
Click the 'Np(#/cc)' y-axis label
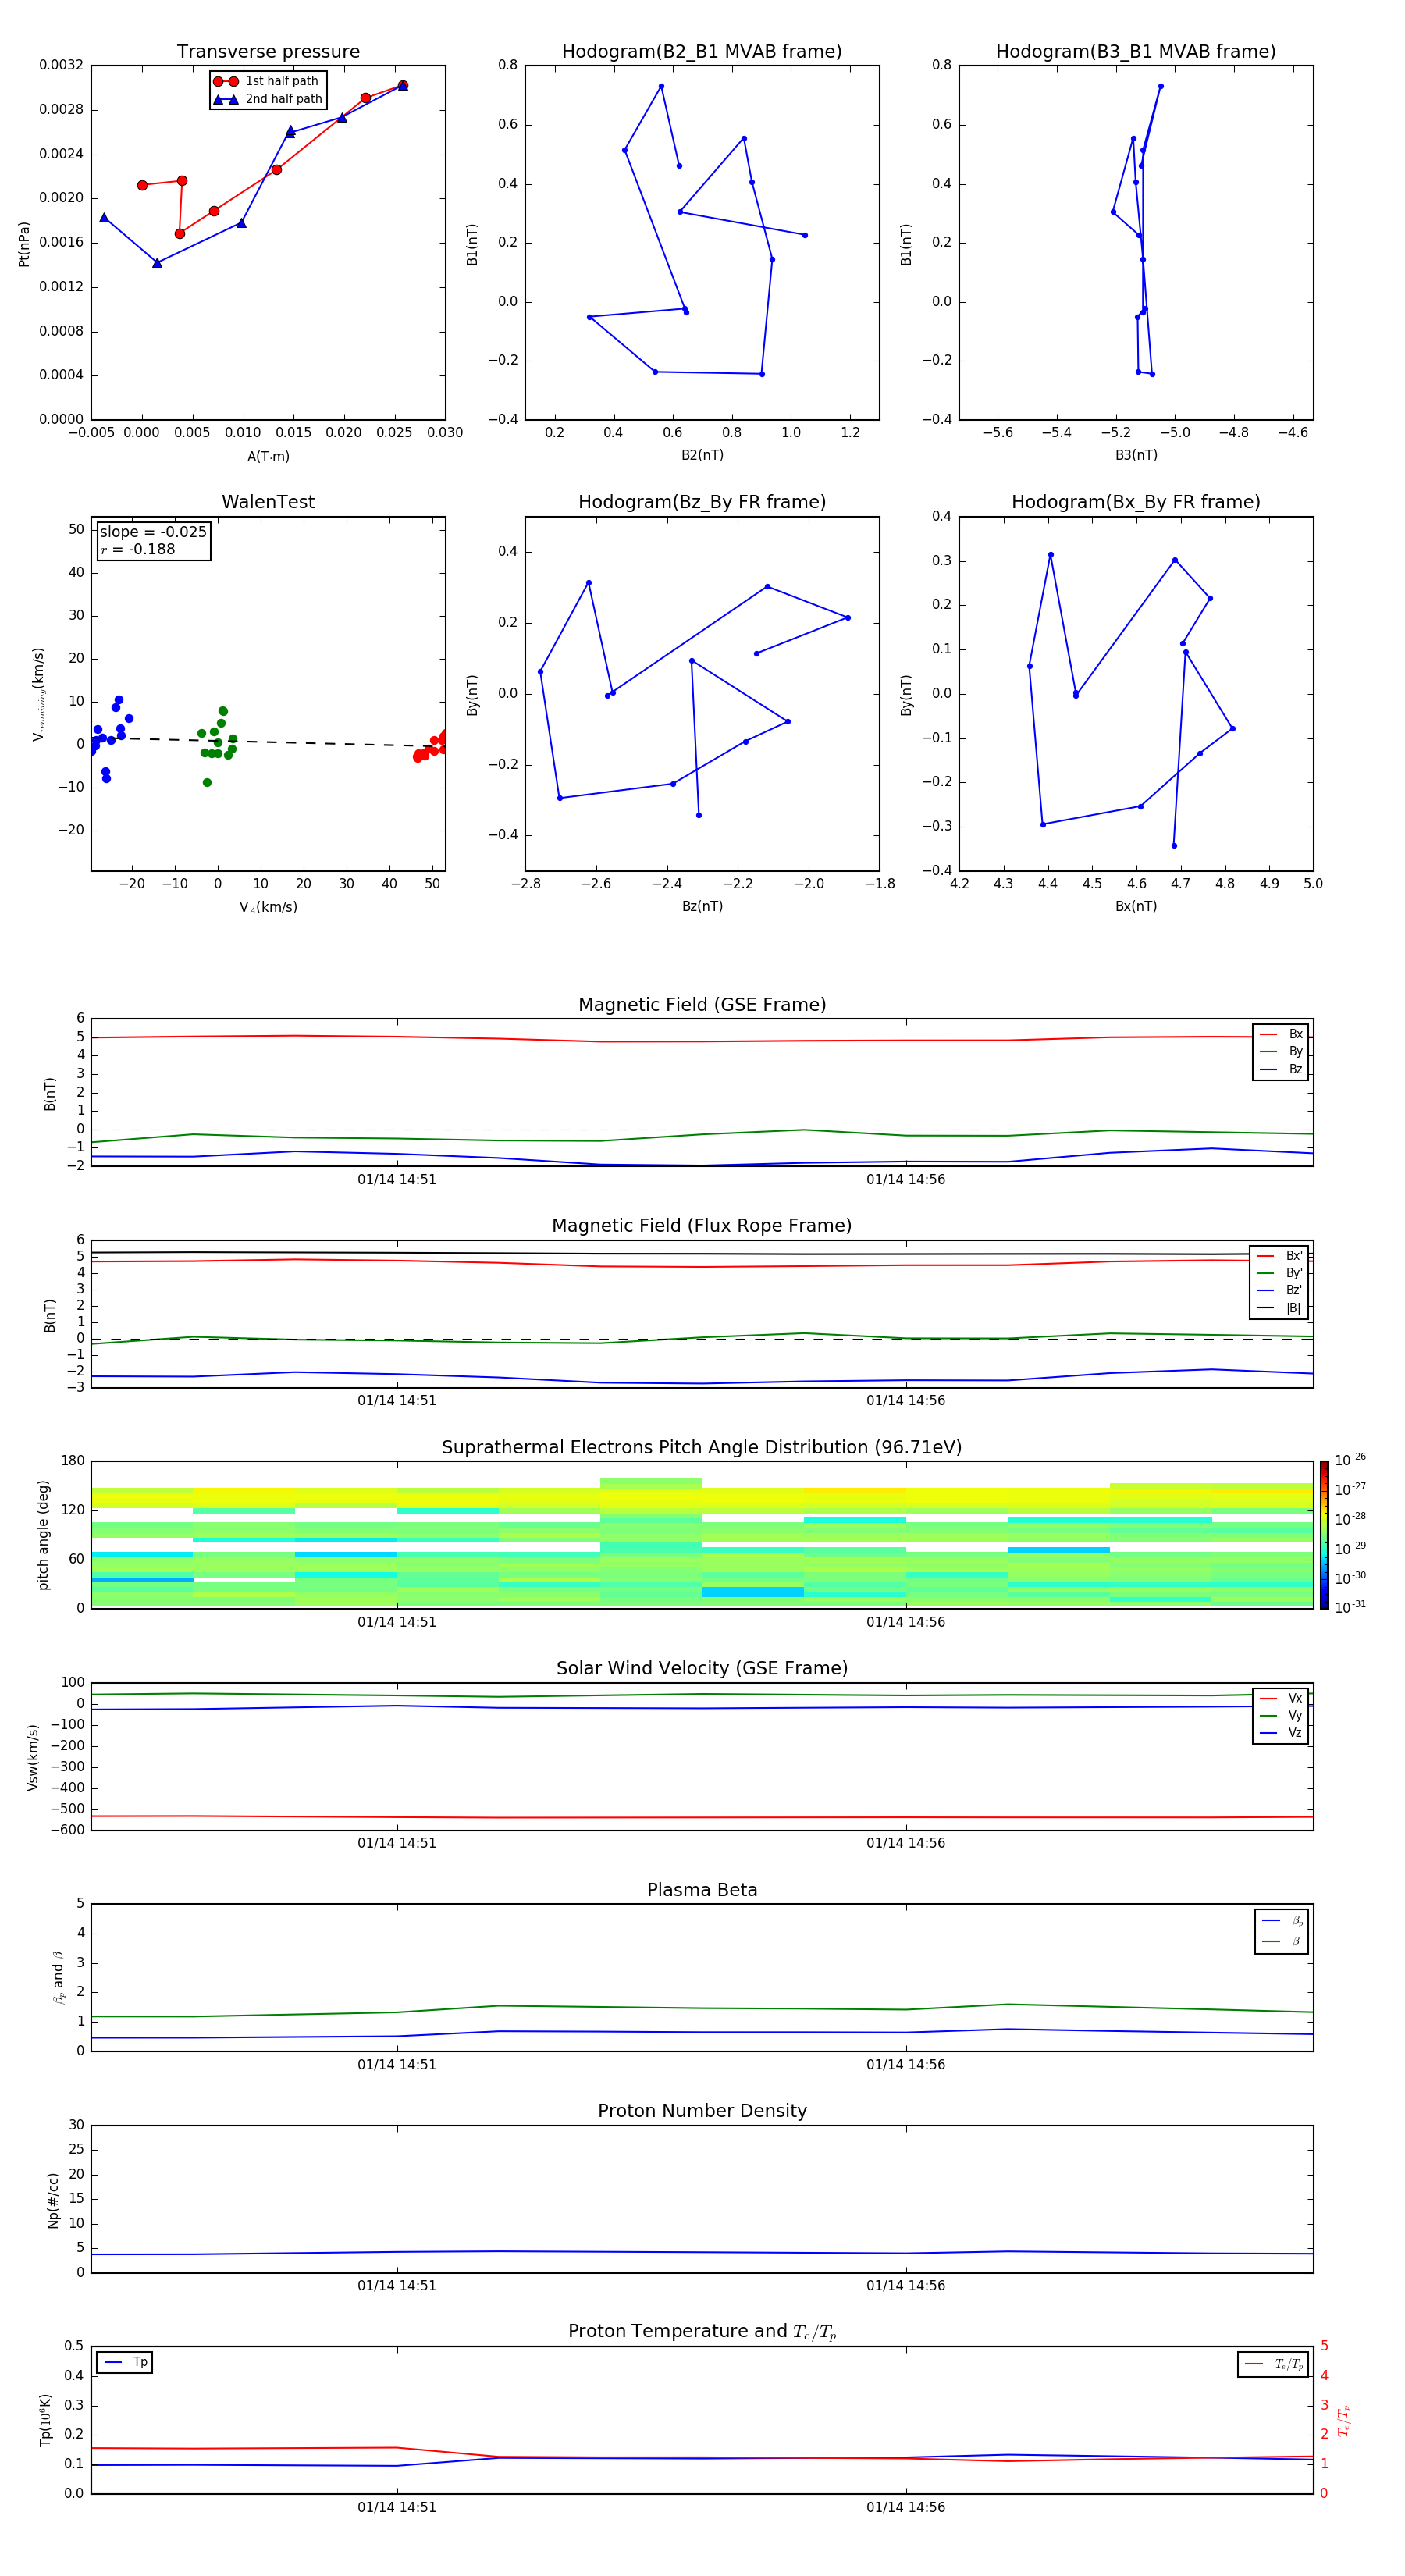(53, 2200)
